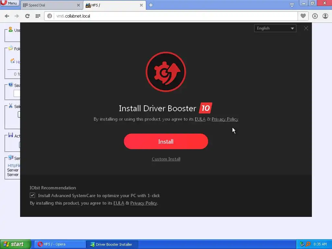Viewport: 332px width, 249px height.
Task: Close the Speed Dial tab
Action: (x=78, y=5)
